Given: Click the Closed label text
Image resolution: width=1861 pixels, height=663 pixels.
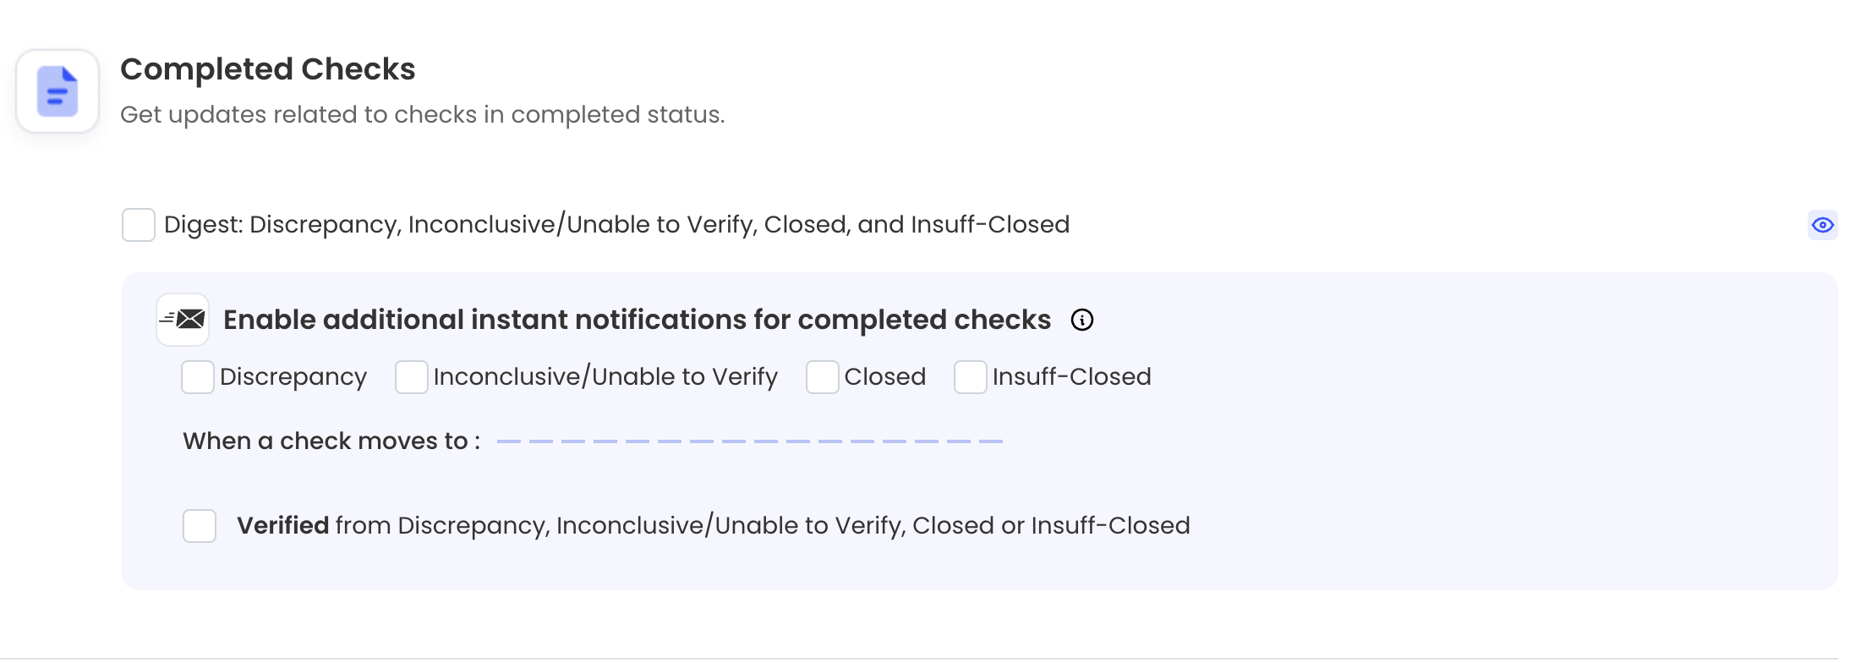Looking at the screenshot, I should click(884, 377).
